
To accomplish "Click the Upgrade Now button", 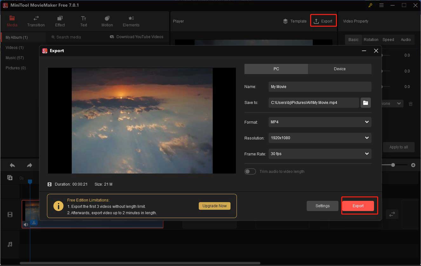I will tap(215, 206).
